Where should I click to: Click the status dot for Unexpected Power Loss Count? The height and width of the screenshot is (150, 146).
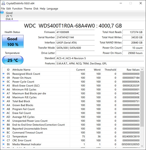coord(4,121)
